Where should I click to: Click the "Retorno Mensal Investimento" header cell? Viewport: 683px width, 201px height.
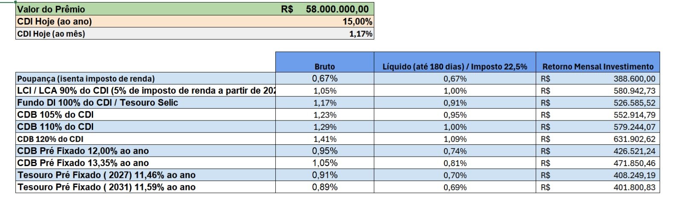[x=598, y=66]
